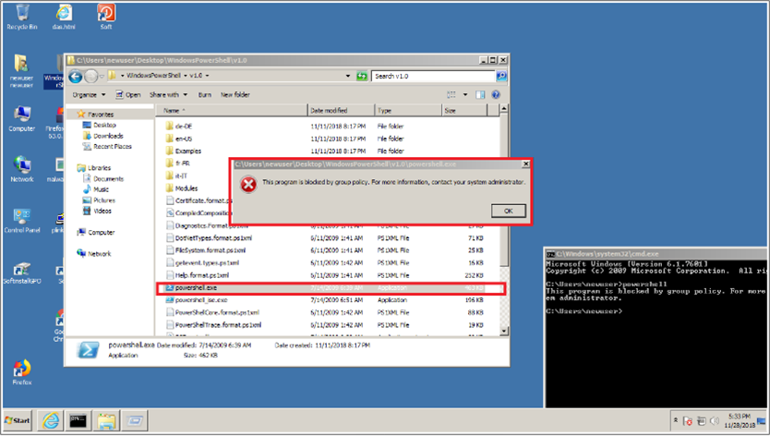The width and height of the screenshot is (770, 436).
Task: Toggle the preview pane icon
Action: click(x=480, y=95)
